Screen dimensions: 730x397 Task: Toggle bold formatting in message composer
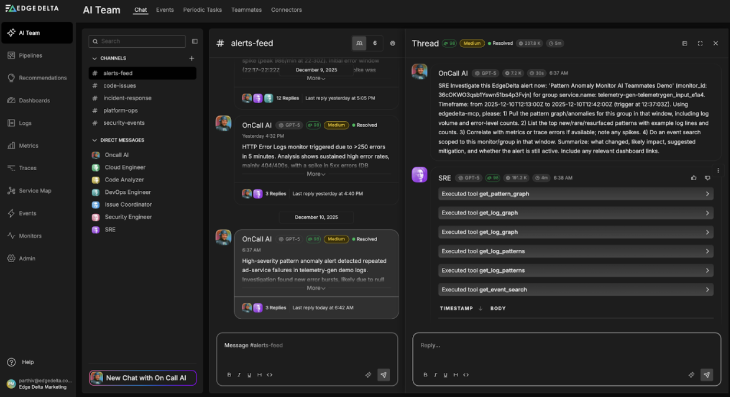tap(229, 375)
